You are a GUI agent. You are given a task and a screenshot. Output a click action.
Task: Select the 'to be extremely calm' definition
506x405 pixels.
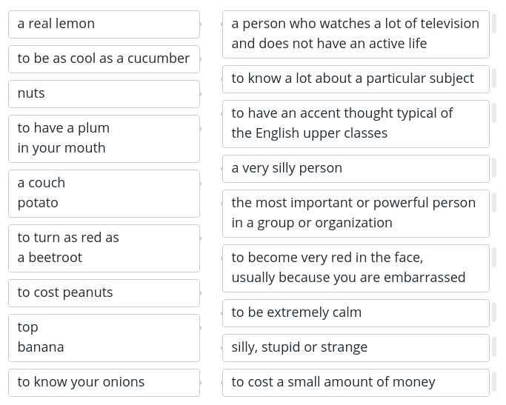coord(356,313)
